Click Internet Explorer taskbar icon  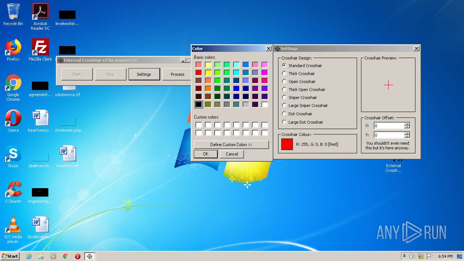[x=29, y=256]
